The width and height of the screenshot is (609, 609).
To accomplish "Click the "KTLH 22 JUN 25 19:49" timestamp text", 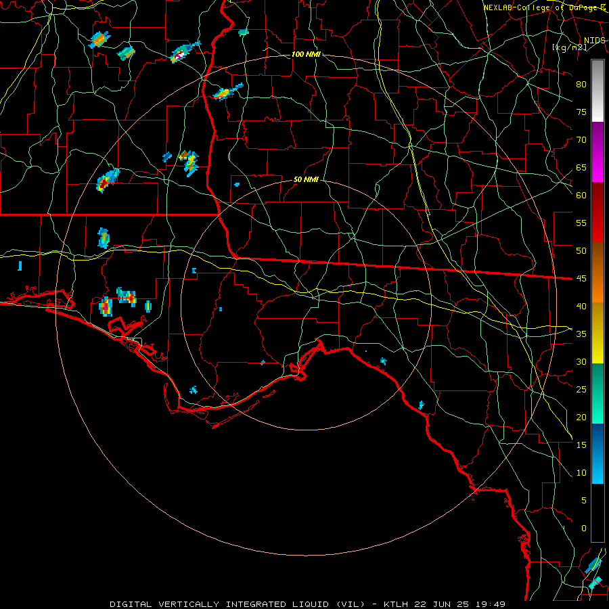I will coord(445,604).
